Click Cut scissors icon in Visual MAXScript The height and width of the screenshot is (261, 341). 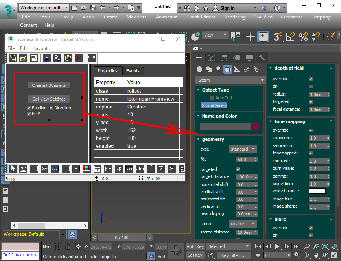point(47,58)
